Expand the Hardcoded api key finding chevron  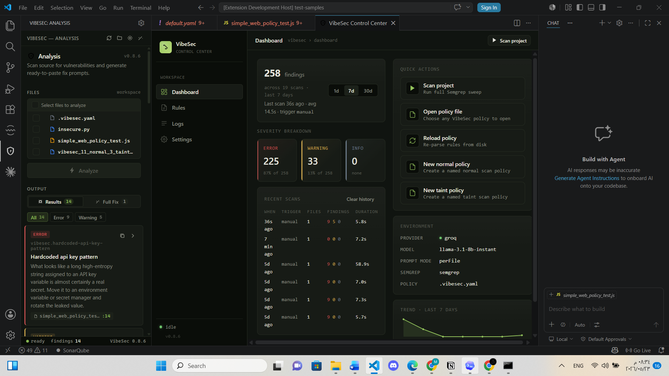tap(133, 236)
